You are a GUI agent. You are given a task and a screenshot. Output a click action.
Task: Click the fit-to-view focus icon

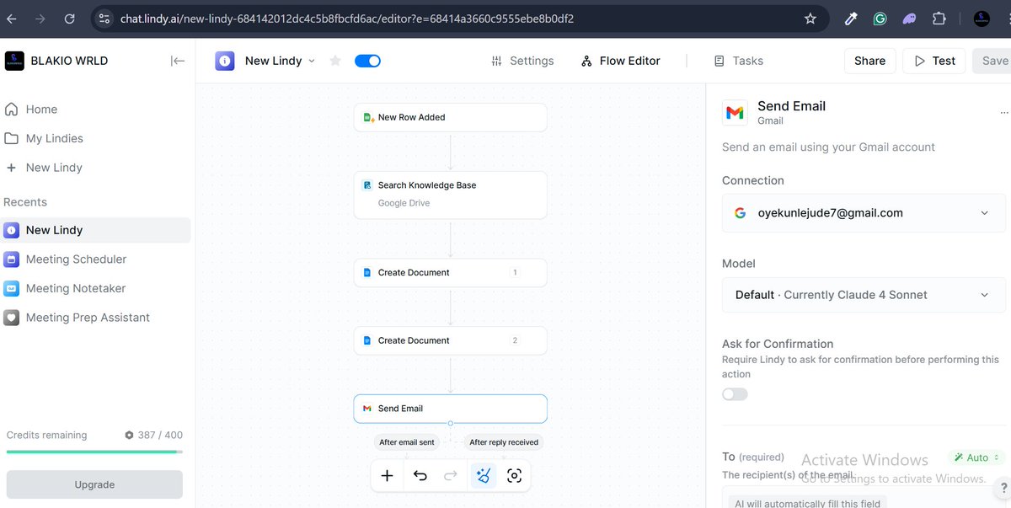click(515, 476)
